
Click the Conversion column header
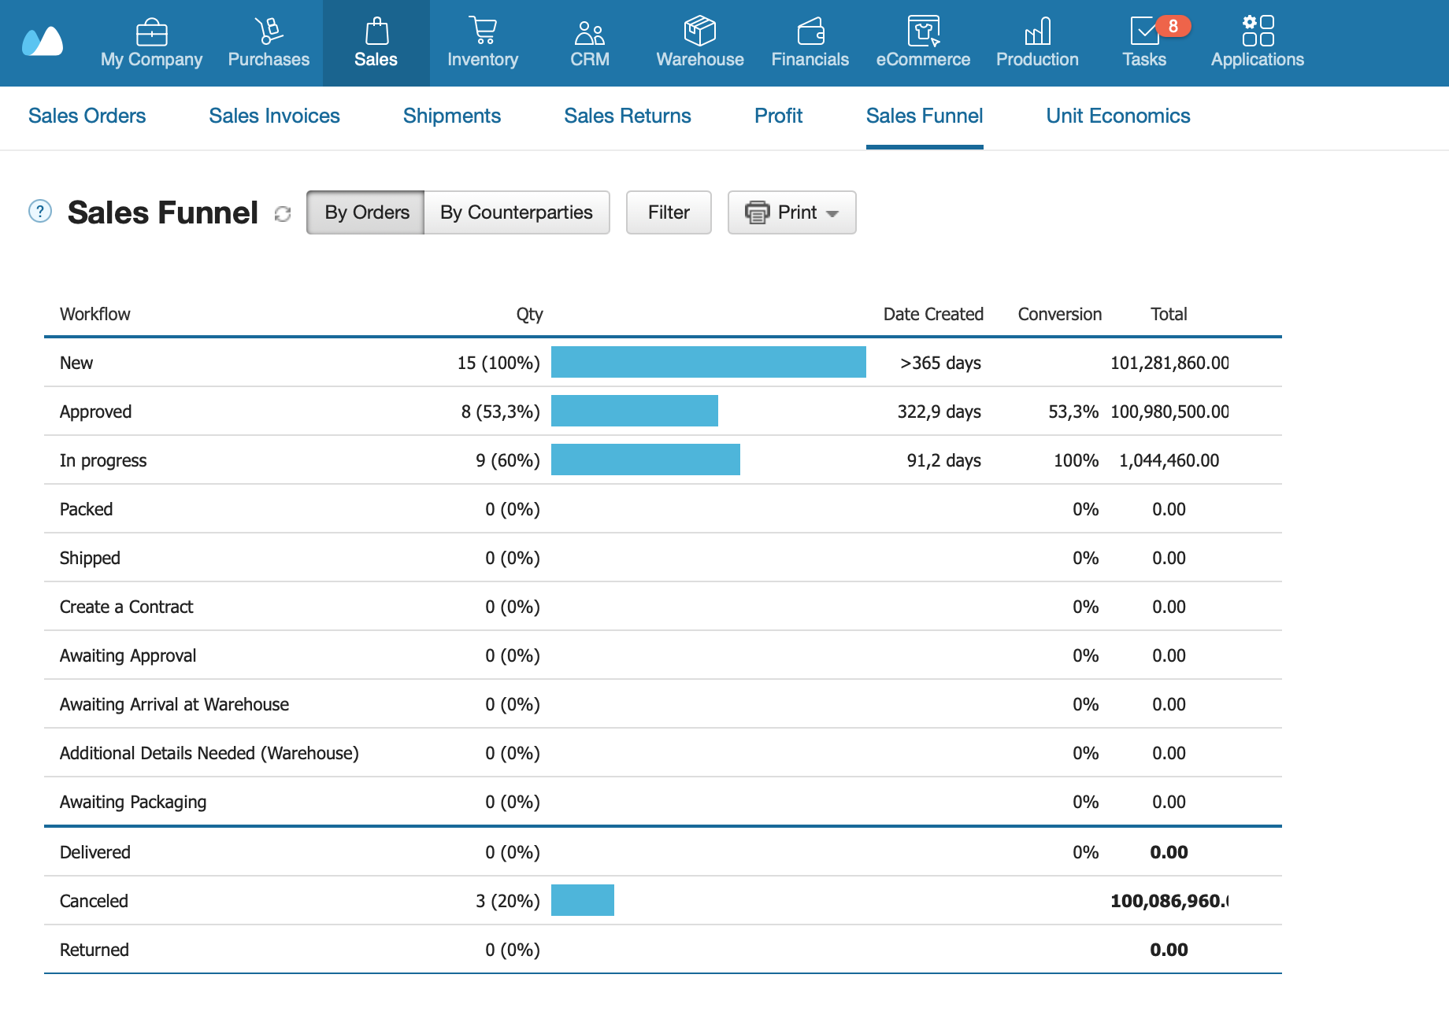point(1060,314)
